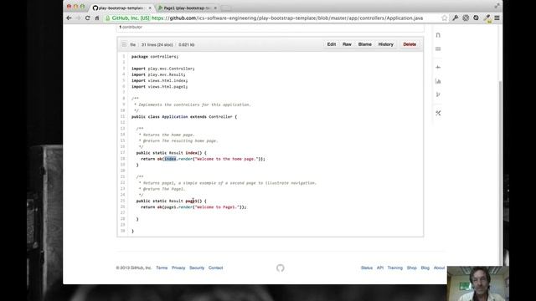Click the eyedropper extension icon in toolbar
This screenshot has height=301, width=536.
point(487,18)
